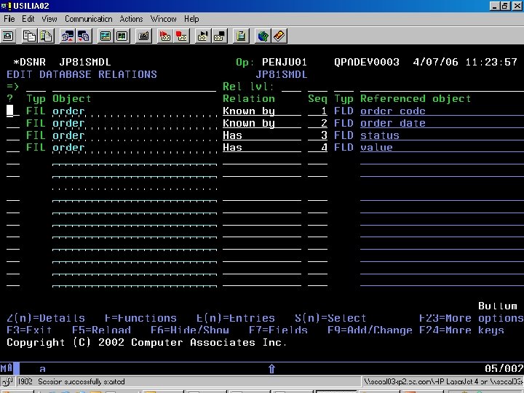Image resolution: width=524 pixels, height=393 pixels.
Task: Open the Actions menu
Action: point(131,19)
